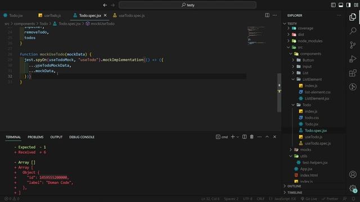Screen dimensions: 360x202
Task: Open the Manage gear icon
Action: (353, 189)
